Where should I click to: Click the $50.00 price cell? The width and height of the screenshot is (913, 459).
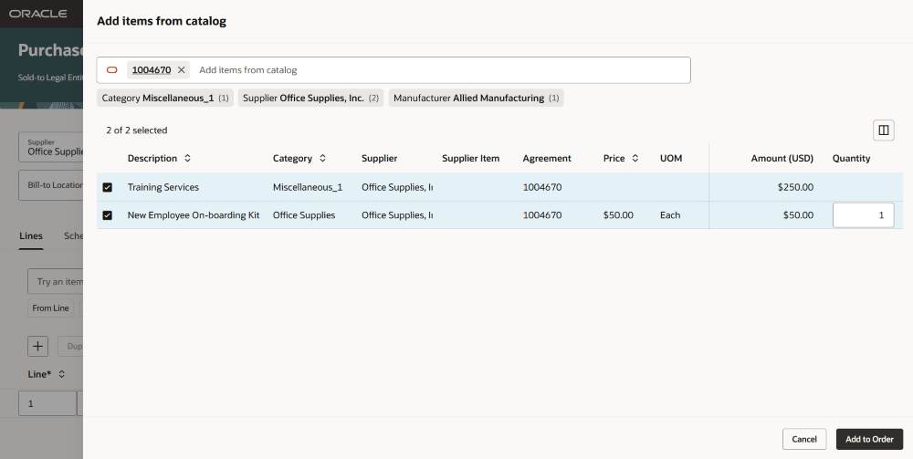click(618, 215)
